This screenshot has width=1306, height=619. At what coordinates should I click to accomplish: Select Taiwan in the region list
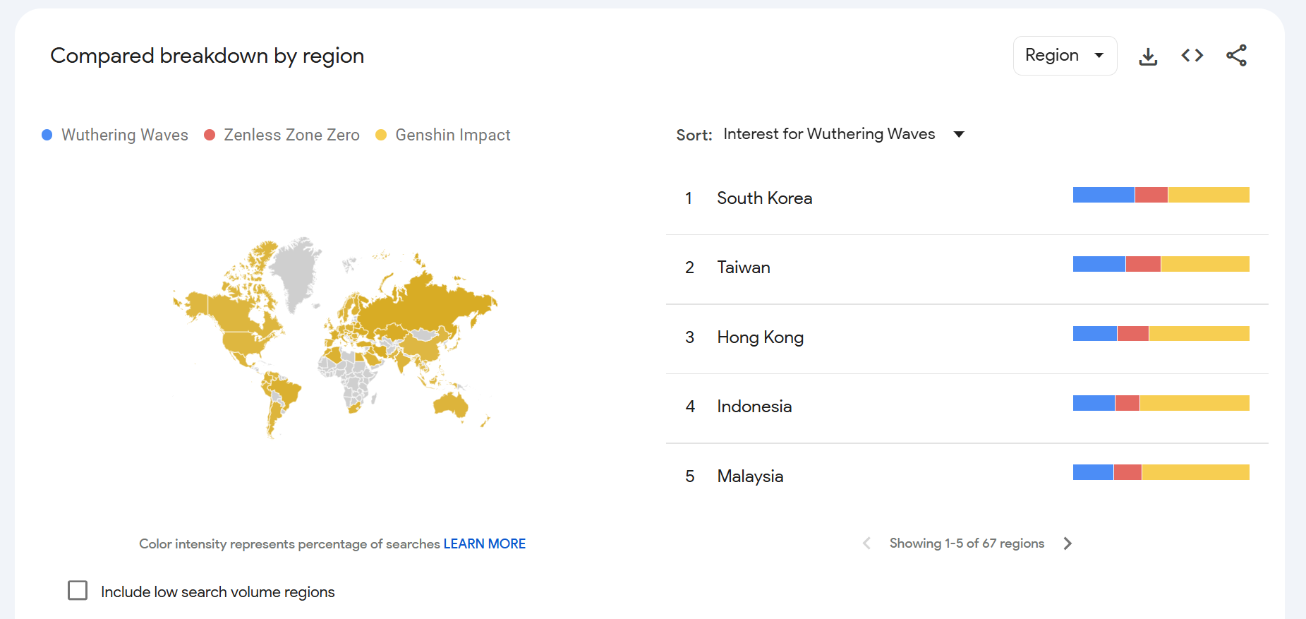point(743,268)
